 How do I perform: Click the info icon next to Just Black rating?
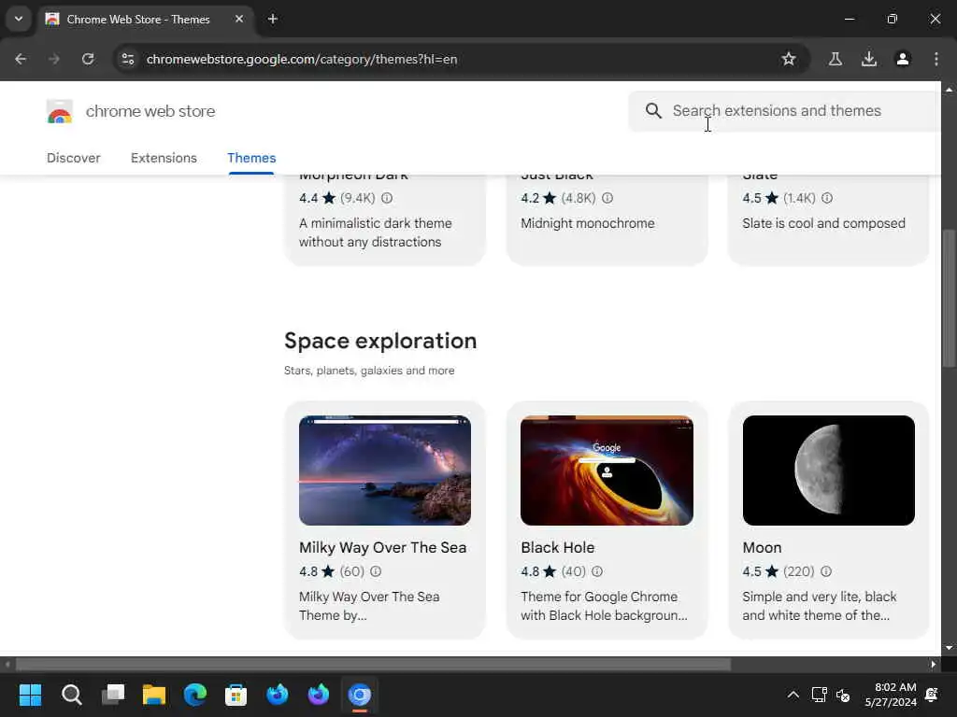[607, 198]
